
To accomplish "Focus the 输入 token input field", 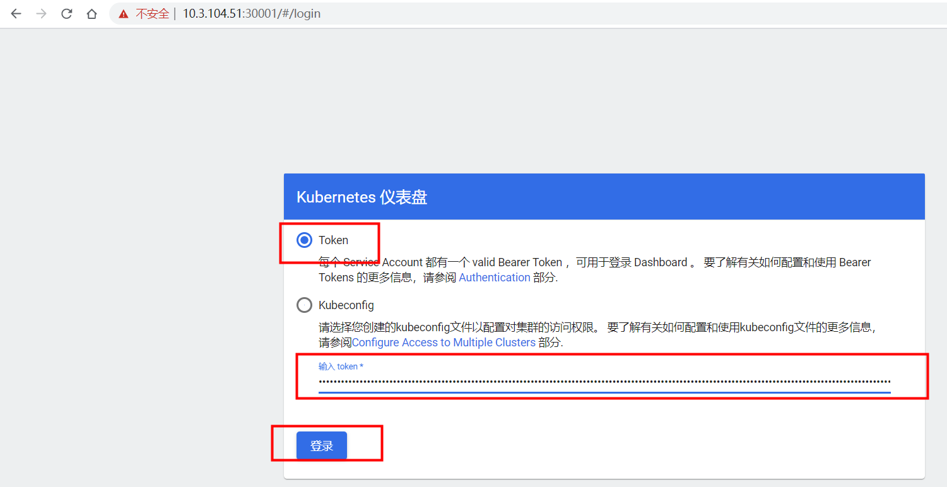I will (604, 381).
